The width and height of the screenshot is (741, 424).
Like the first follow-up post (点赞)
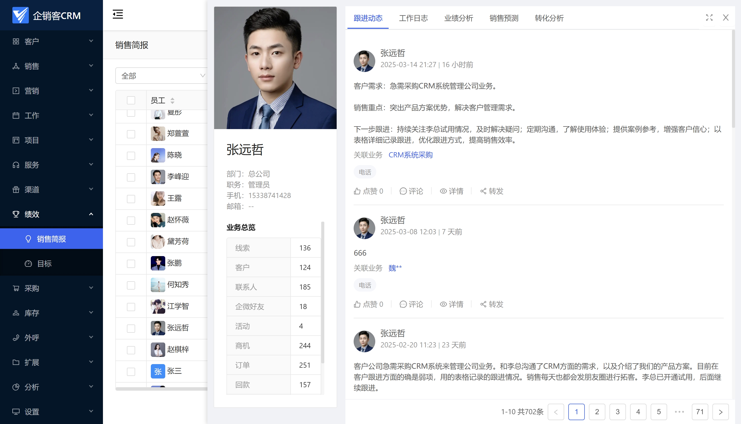369,191
